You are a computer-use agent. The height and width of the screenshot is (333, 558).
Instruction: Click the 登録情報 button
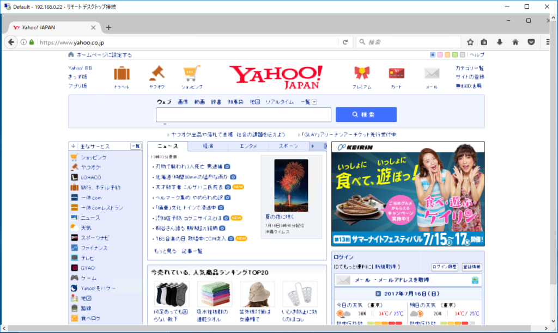(x=472, y=267)
